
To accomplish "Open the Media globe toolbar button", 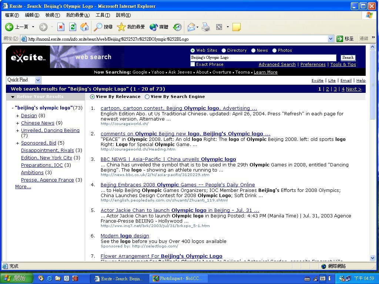I will pos(159,27).
